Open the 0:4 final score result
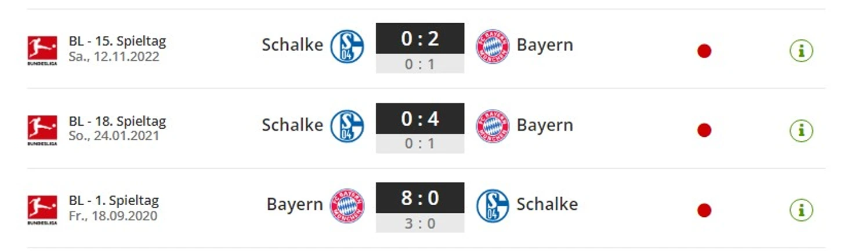 (x=420, y=119)
